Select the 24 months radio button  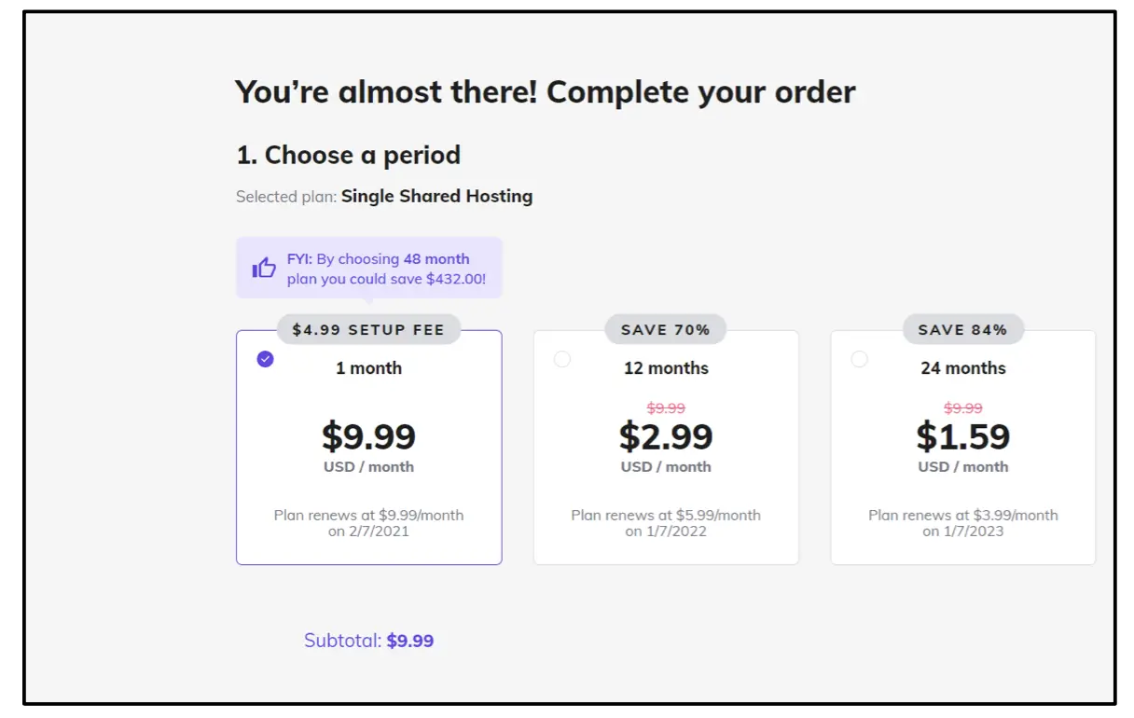pos(859,359)
